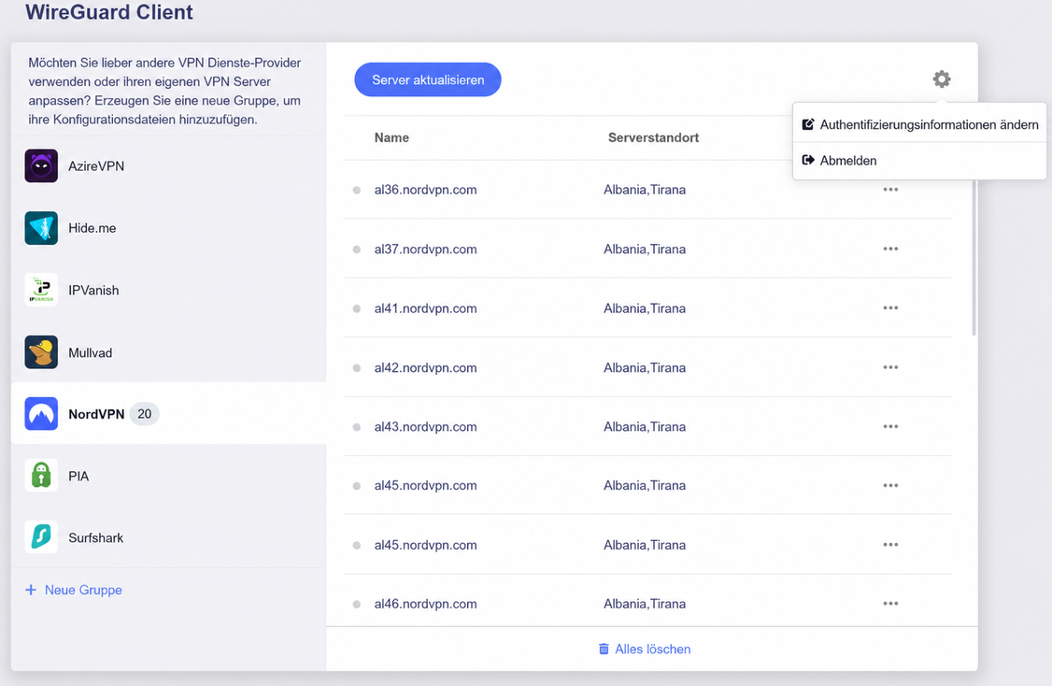The height and width of the screenshot is (686, 1052).
Task: Click the status dot for al42.nordvpn.com
Action: (357, 368)
